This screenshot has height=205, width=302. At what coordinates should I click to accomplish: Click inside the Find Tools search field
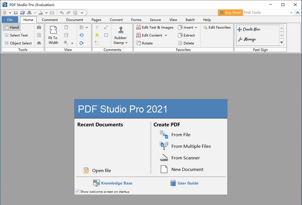point(266,13)
